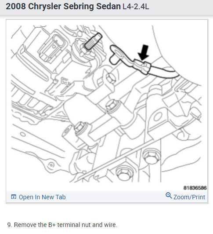213x234 pixels.
Task: Click the black arrow pointing at the wire
Action: (144, 52)
